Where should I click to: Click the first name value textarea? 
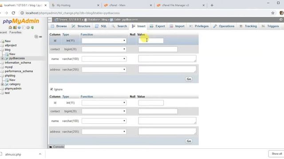(167, 59)
